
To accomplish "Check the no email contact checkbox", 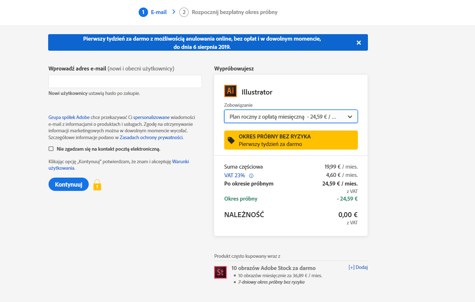I will coord(51,149).
